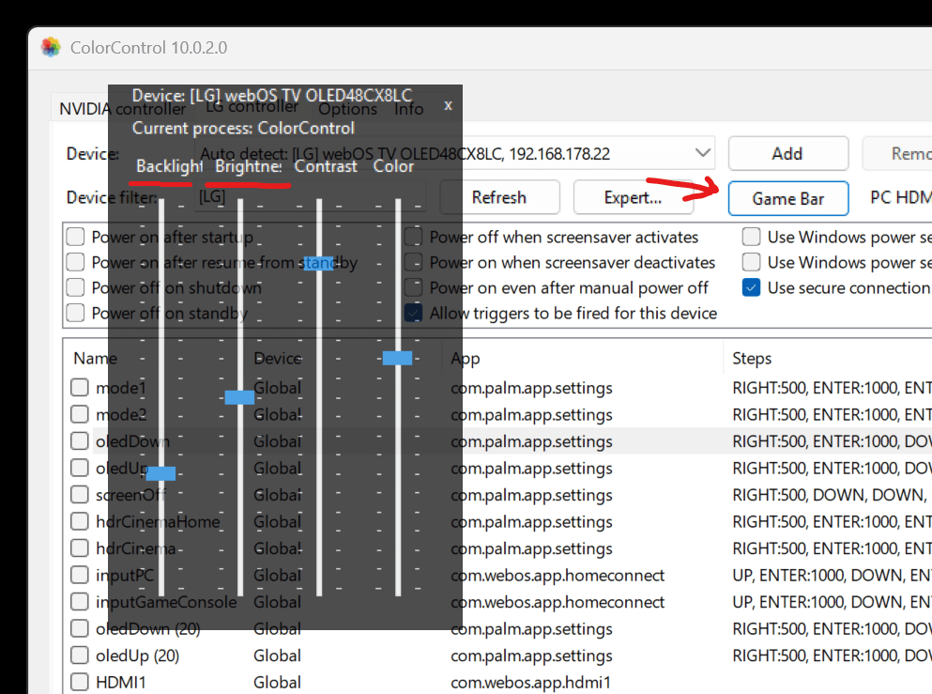932x694 pixels.
Task: Sort presets by the Steps column header
Action: tap(752, 358)
